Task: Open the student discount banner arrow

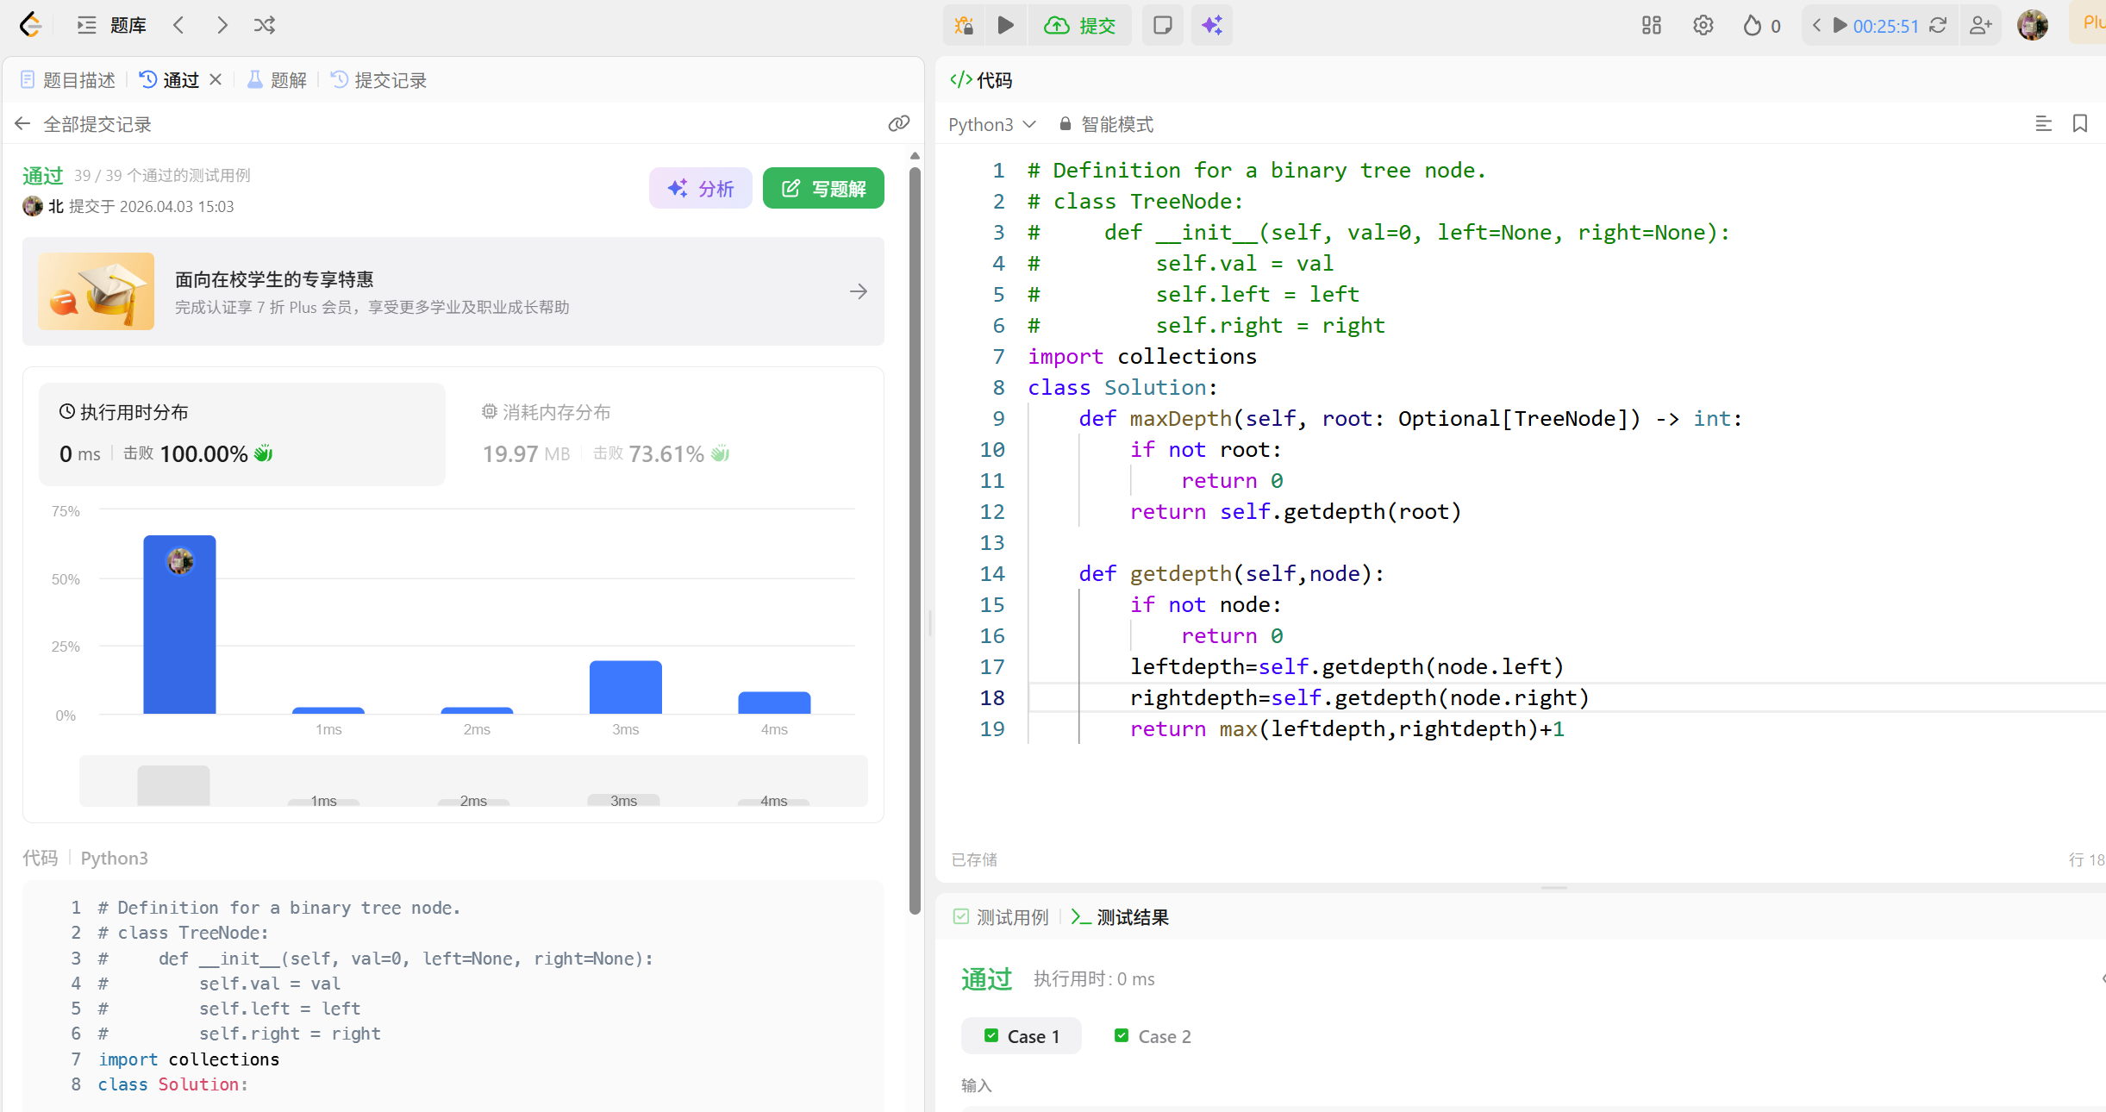Action: 858,291
